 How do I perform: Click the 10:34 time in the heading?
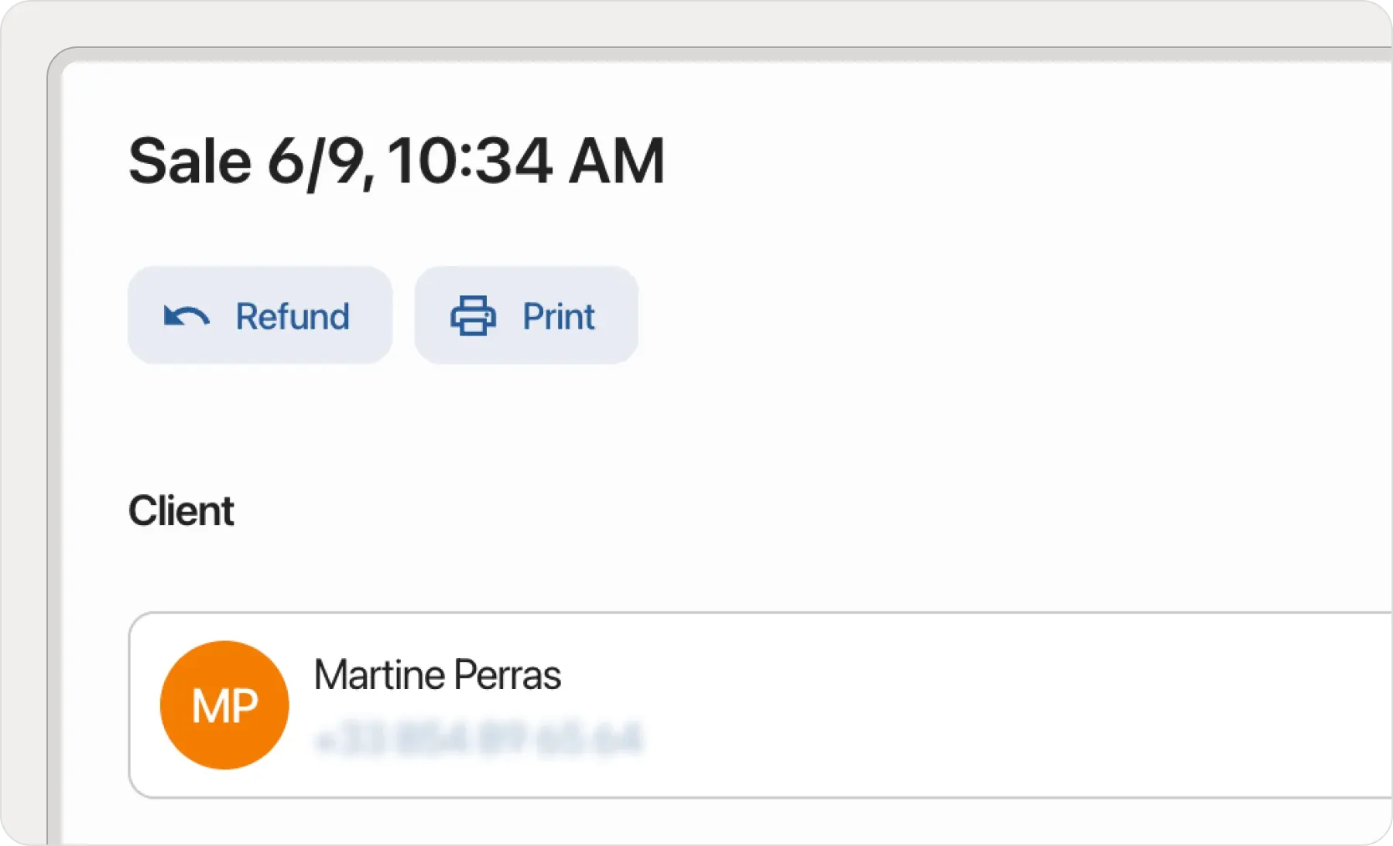tap(470, 162)
